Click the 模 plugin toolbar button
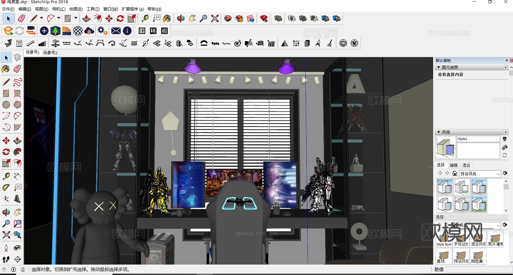This screenshot has height=275, width=513. [x=164, y=31]
